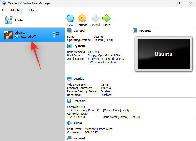Open the Settings gear icon
Viewport: 196px width, 141px height.
coord(82,19)
